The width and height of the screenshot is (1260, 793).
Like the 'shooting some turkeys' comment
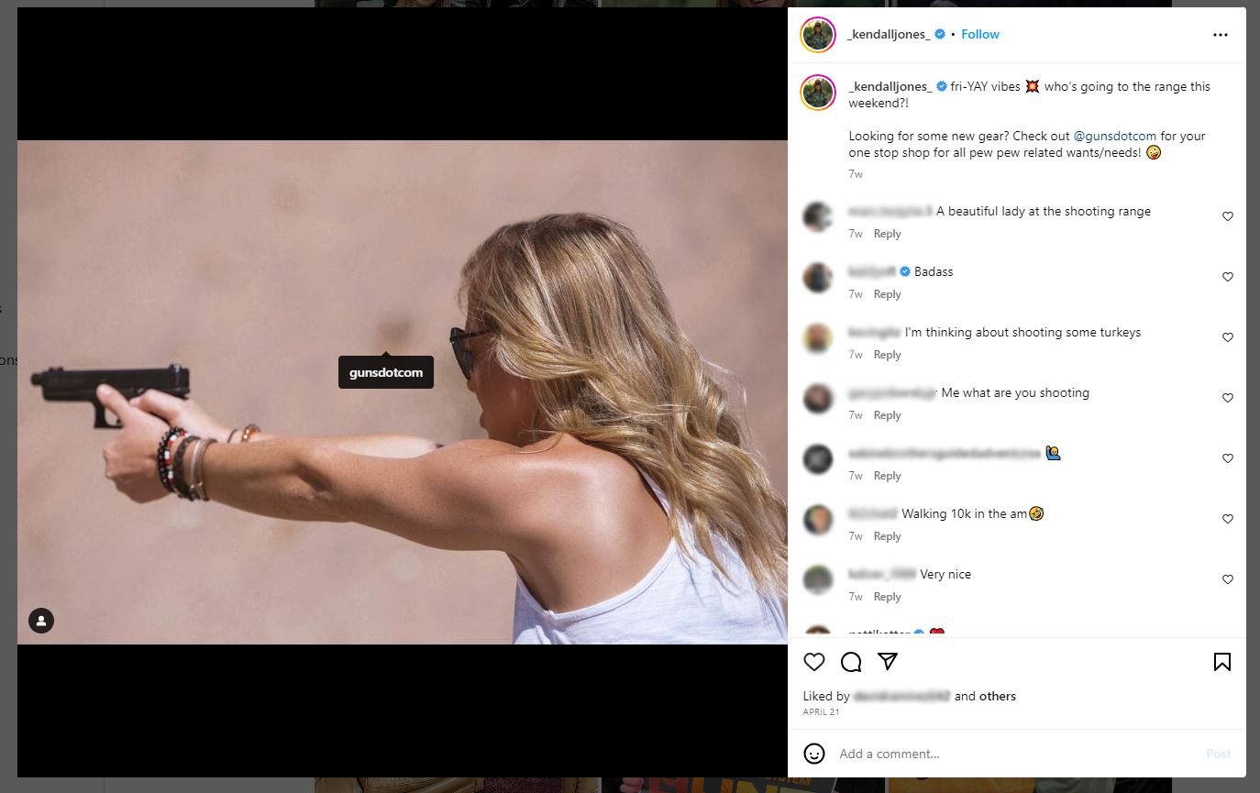tap(1227, 337)
